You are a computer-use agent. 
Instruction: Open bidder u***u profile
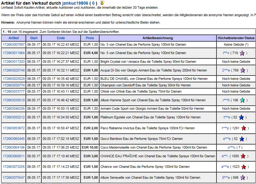tap(231, 147)
